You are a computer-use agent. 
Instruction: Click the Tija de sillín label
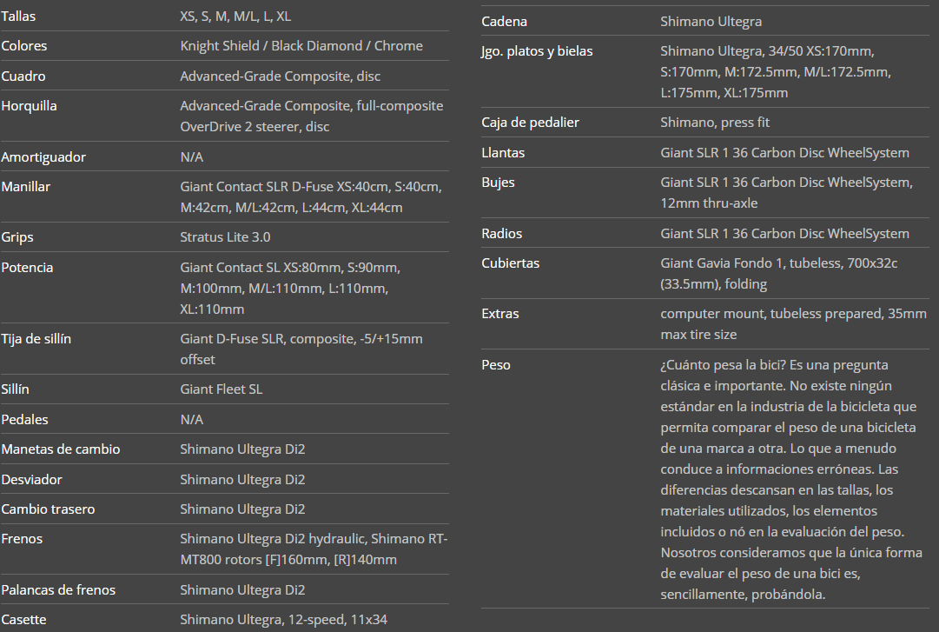(36, 339)
